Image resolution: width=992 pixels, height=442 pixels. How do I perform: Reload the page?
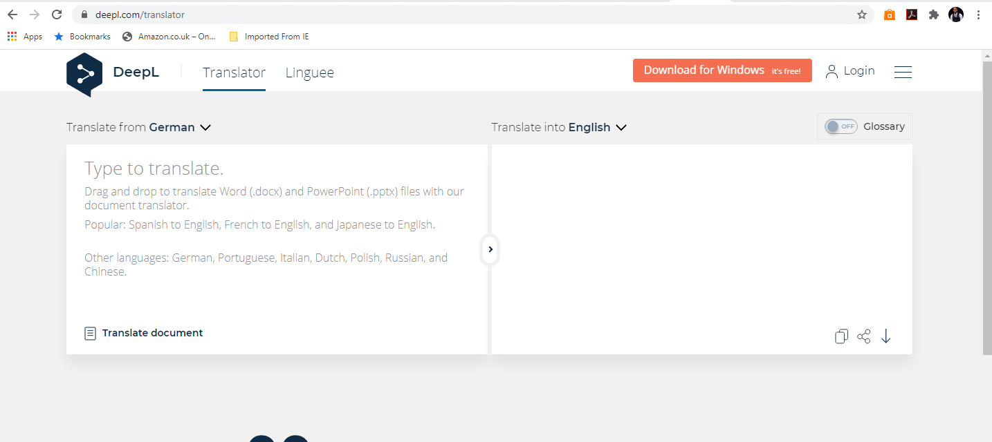[57, 15]
